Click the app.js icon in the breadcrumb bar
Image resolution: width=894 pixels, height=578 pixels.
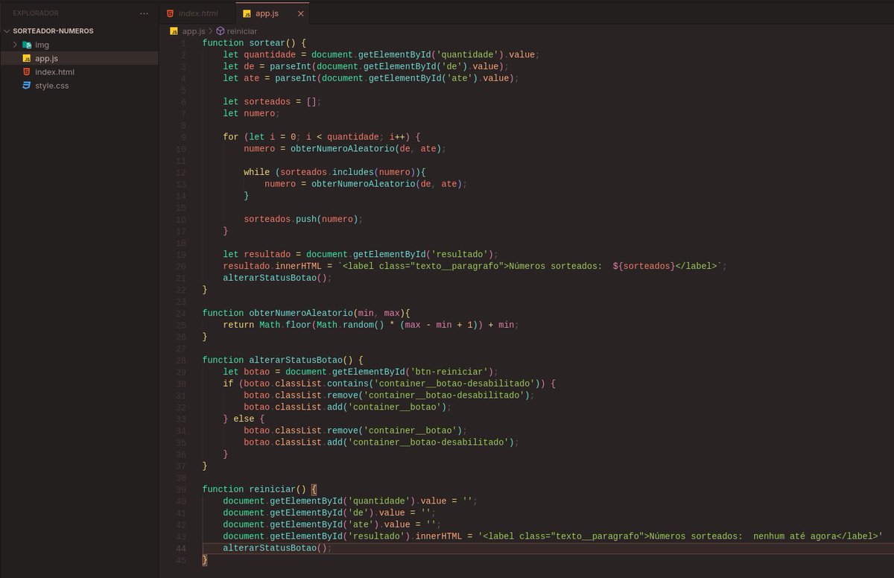click(174, 31)
